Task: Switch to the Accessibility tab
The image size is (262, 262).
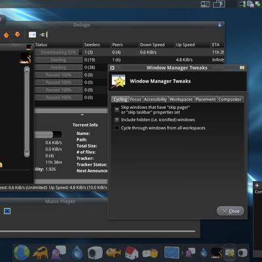Action: click(155, 100)
